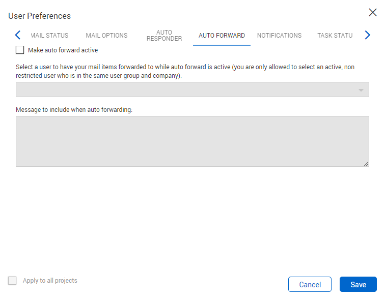
Task: Click the User Preferences dialog title
Action: pyautogui.click(x=40, y=16)
